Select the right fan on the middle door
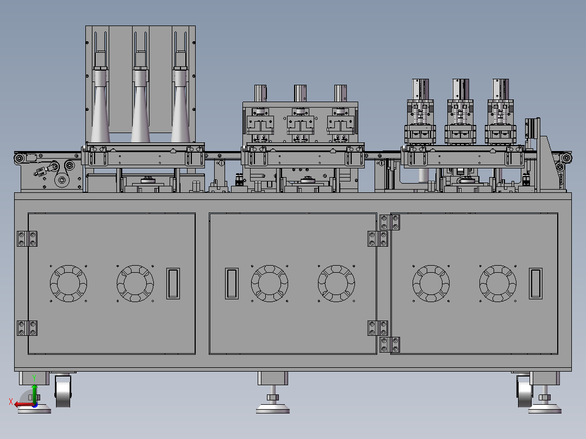Screen dimensions: 586x439 pyautogui.click(x=336, y=284)
